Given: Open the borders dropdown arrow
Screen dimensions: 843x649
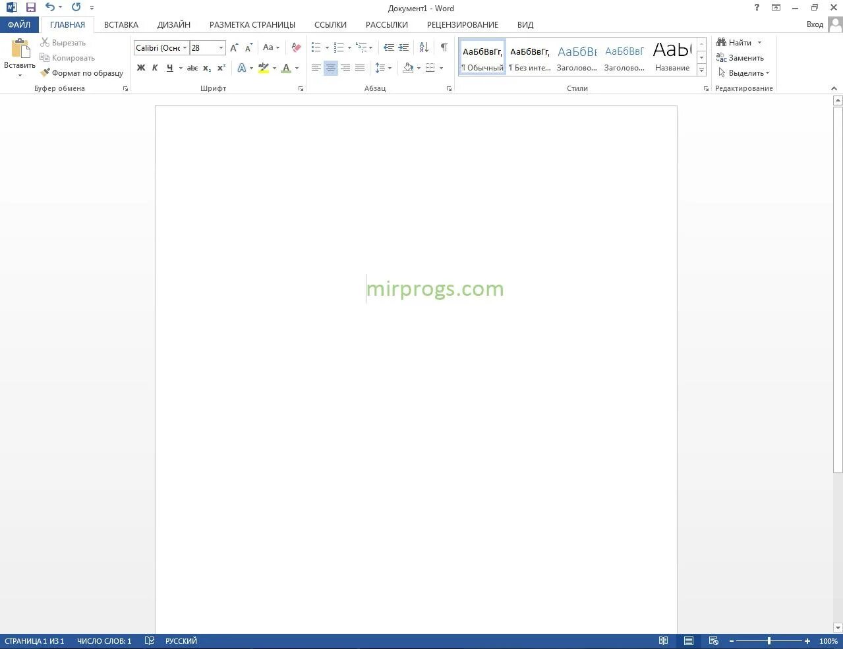Looking at the screenshot, I should pos(441,68).
